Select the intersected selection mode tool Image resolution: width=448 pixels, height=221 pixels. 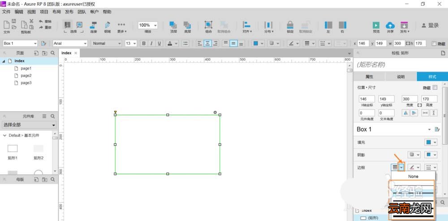coord(68,25)
